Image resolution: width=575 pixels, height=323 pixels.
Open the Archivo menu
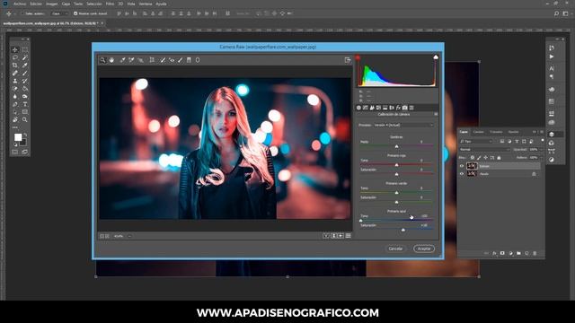tap(20, 4)
